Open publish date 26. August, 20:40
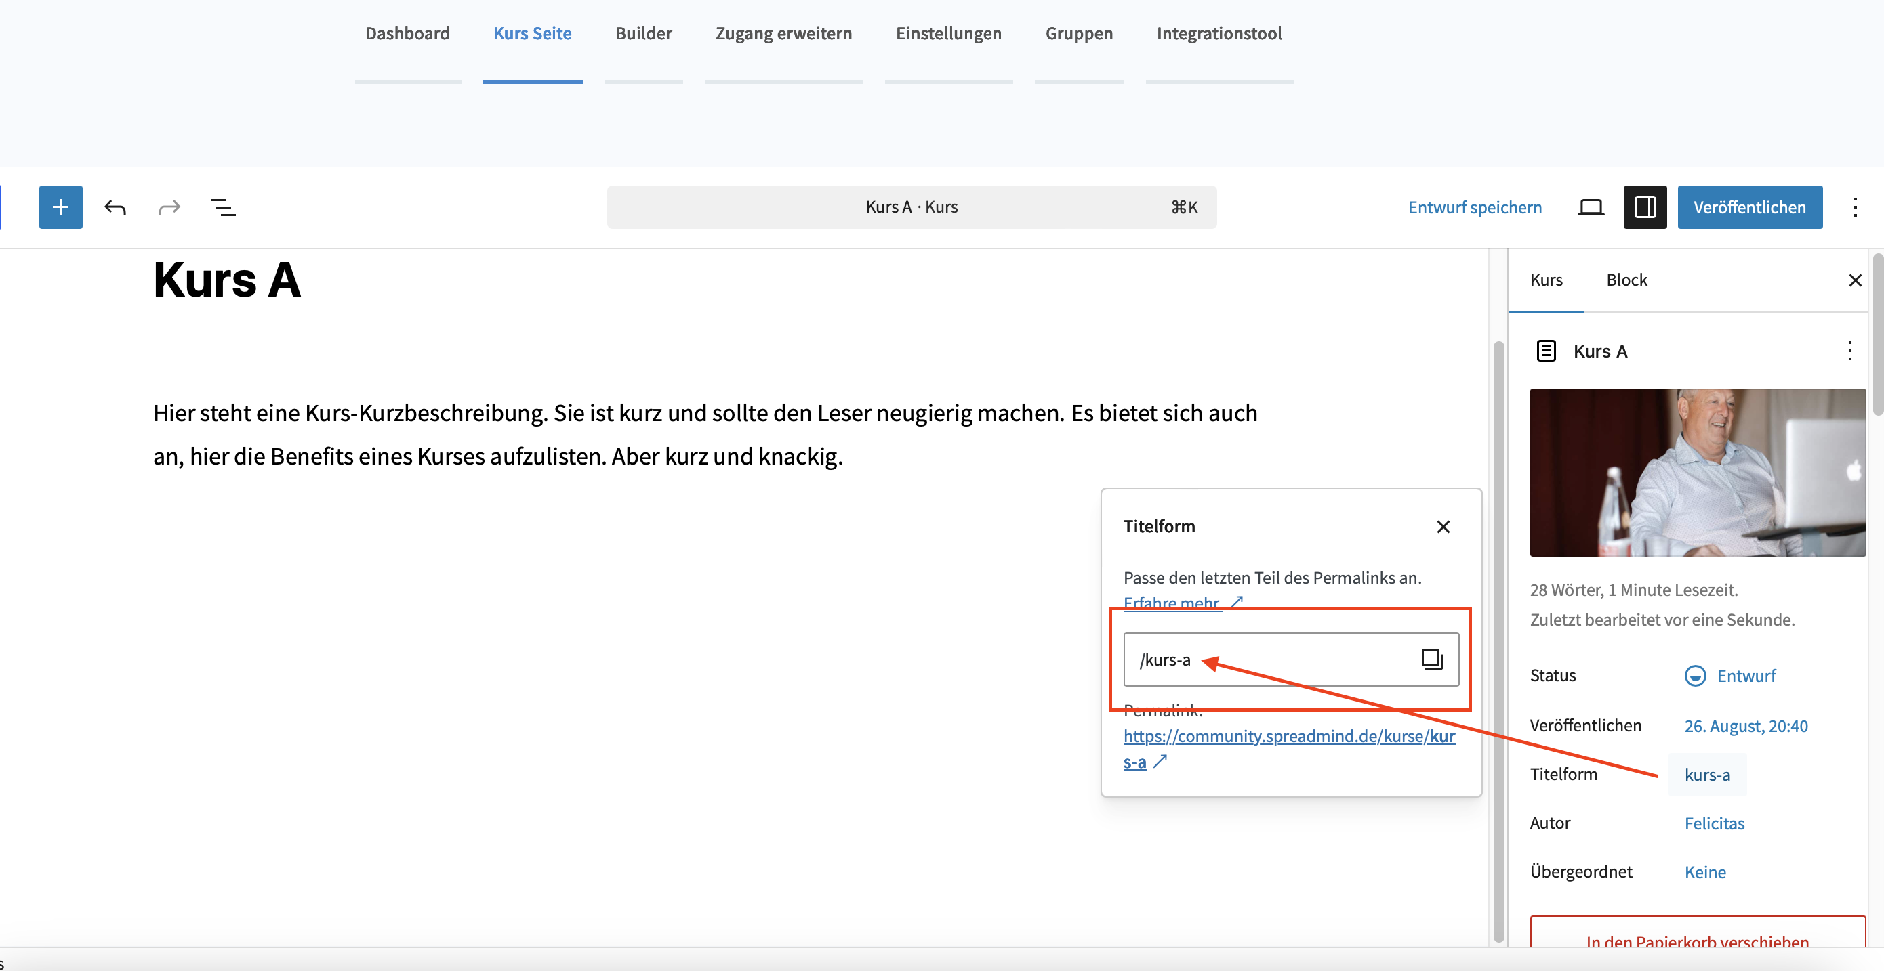 point(1745,725)
